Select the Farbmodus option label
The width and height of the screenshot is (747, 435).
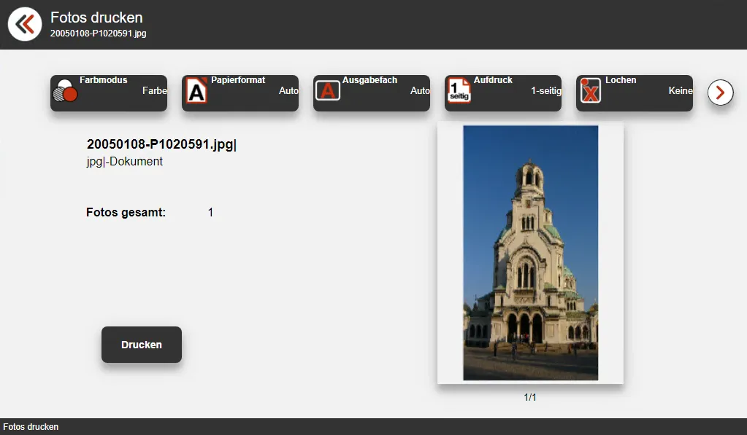pos(104,80)
